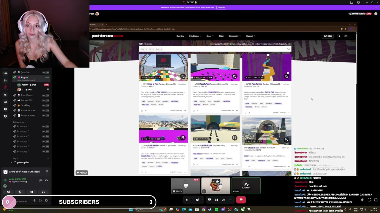Join the Kumar Masası voice channel
This screenshot has width=380, height=213.
point(31,110)
